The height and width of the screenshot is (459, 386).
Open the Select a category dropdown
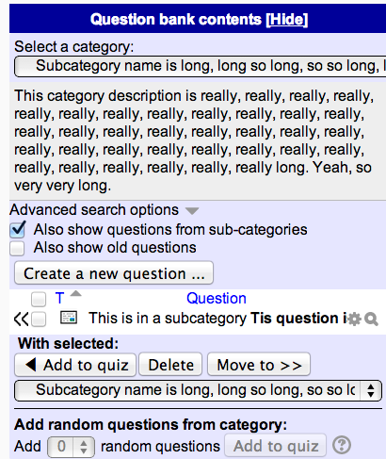click(201, 66)
